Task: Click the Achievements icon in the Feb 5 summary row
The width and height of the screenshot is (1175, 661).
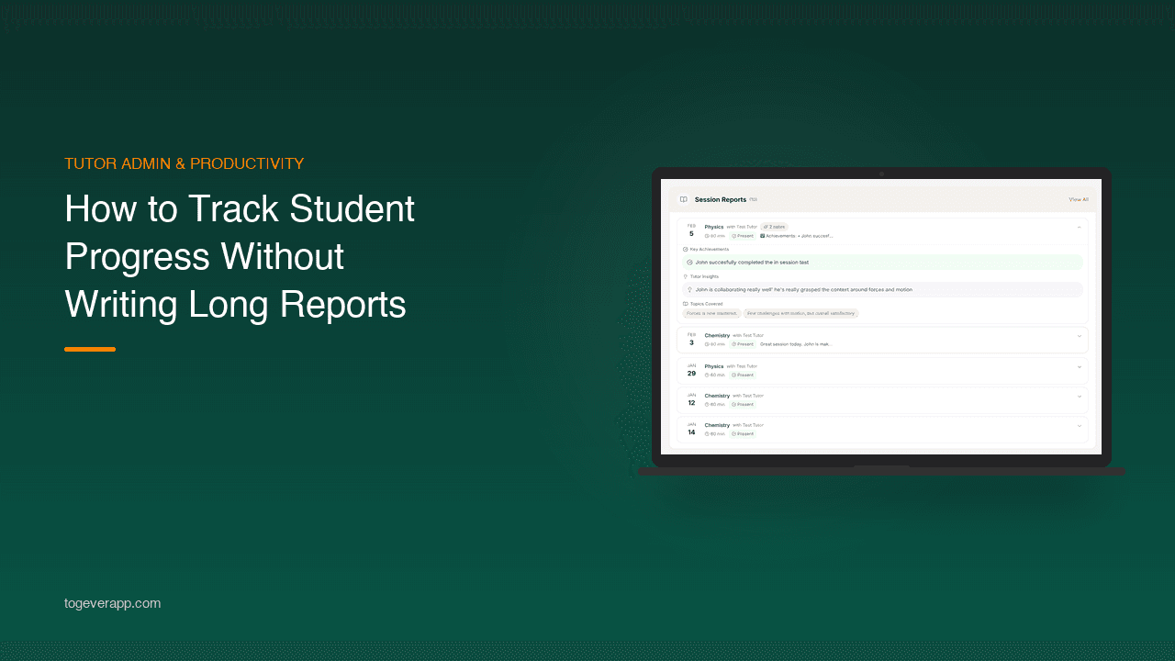Action: [x=762, y=236]
